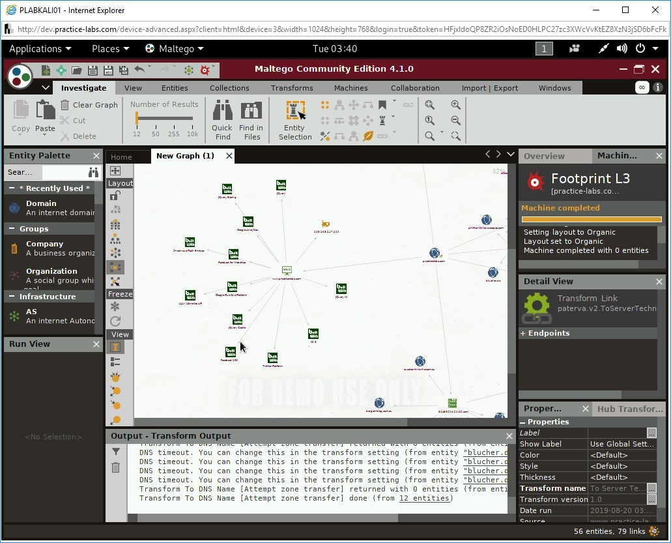Open the Color default dropdown in Properties
This screenshot has height=543, width=671.
tap(619, 454)
